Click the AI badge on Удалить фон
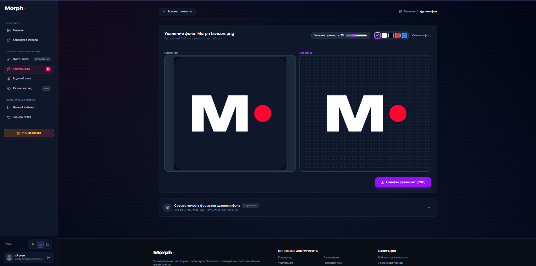 tap(48, 69)
